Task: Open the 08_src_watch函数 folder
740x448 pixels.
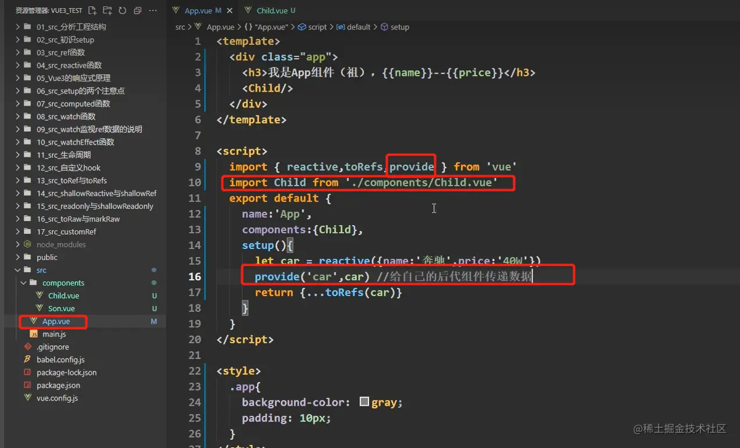Action: [66, 116]
